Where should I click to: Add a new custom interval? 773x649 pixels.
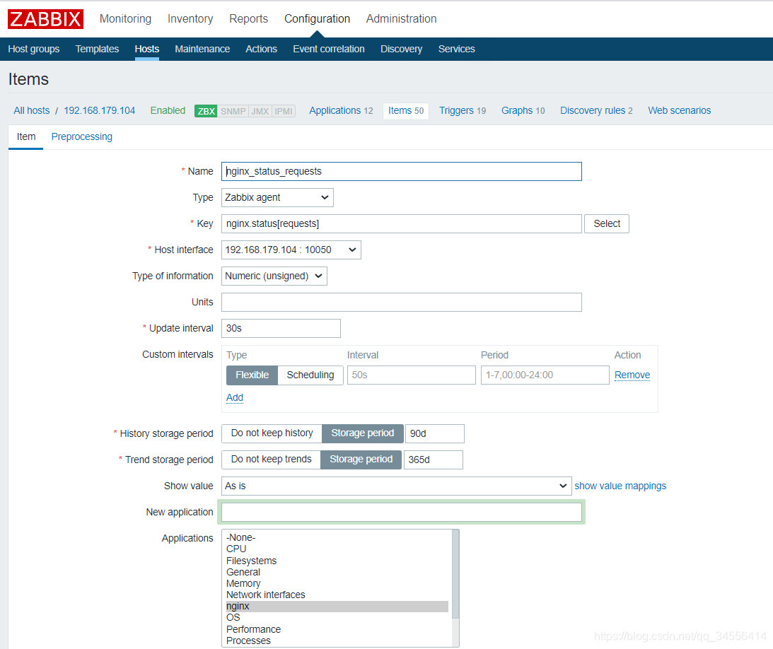pyautogui.click(x=235, y=398)
